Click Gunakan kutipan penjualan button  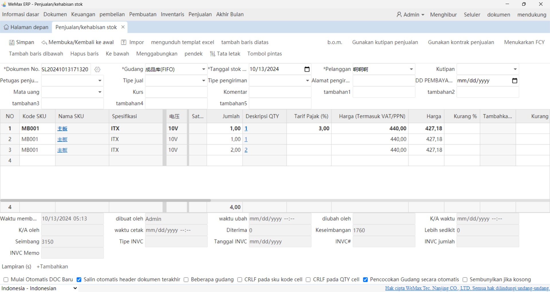click(x=385, y=42)
